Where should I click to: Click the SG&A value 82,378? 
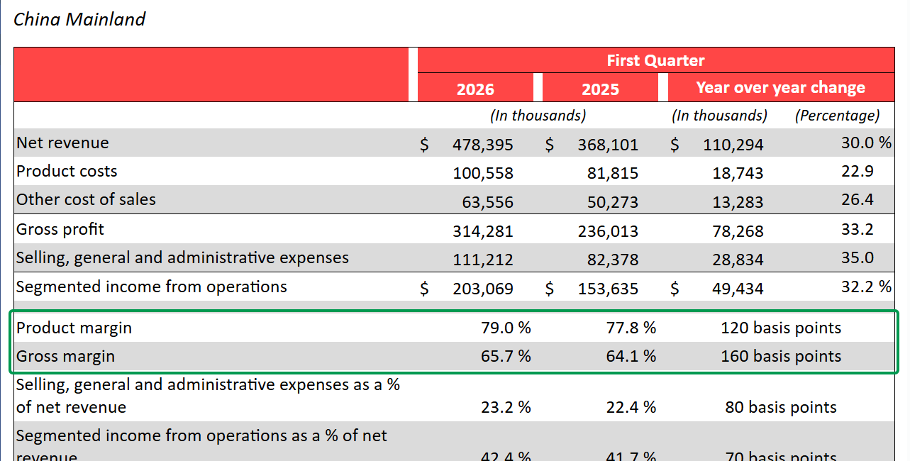[x=613, y=260]
